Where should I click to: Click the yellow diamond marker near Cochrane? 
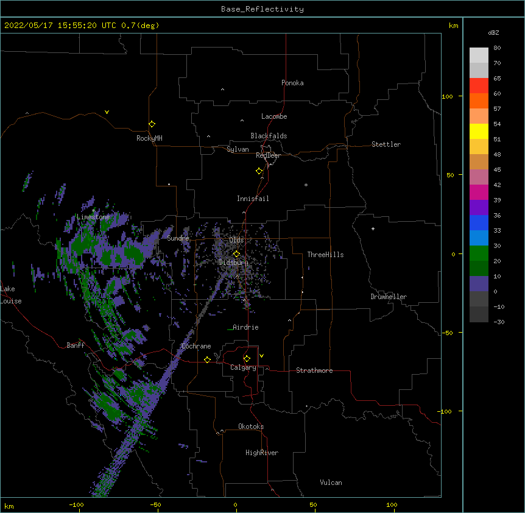[x=207, y=359]
